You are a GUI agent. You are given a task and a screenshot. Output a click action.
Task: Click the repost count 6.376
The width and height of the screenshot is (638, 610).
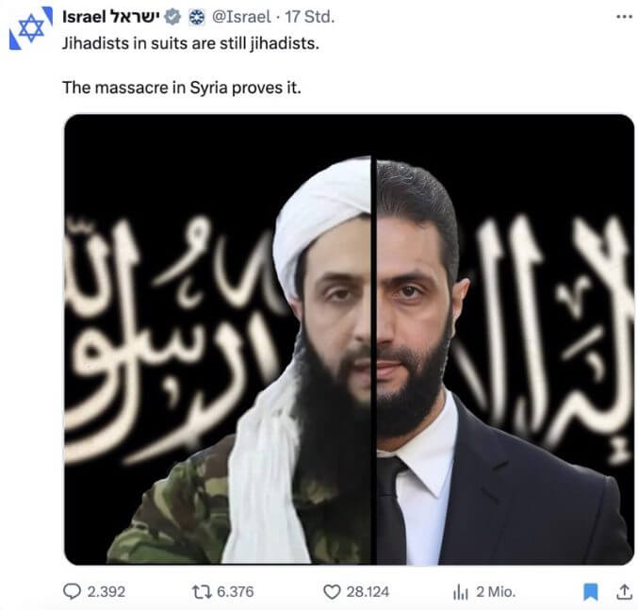(236, 592)
